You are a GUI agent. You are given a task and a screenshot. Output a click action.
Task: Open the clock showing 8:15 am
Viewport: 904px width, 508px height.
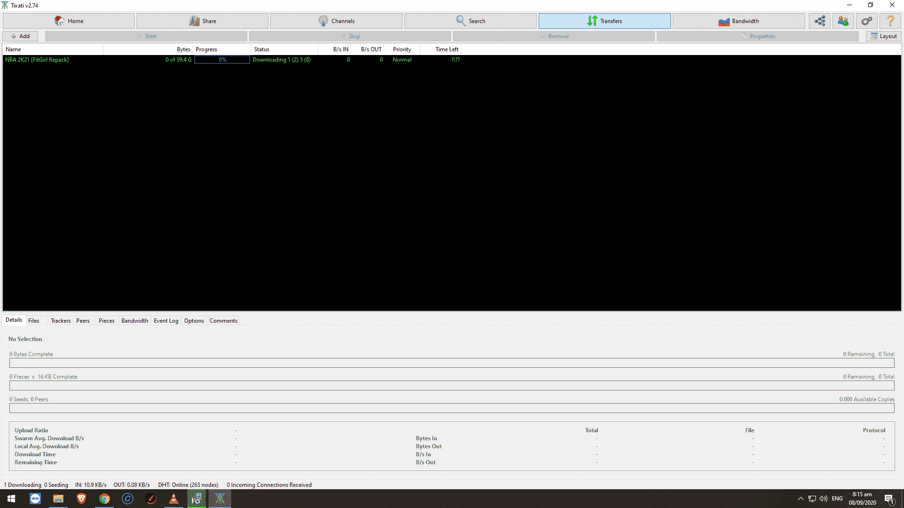pyautogui.click(x=862, y=499)
